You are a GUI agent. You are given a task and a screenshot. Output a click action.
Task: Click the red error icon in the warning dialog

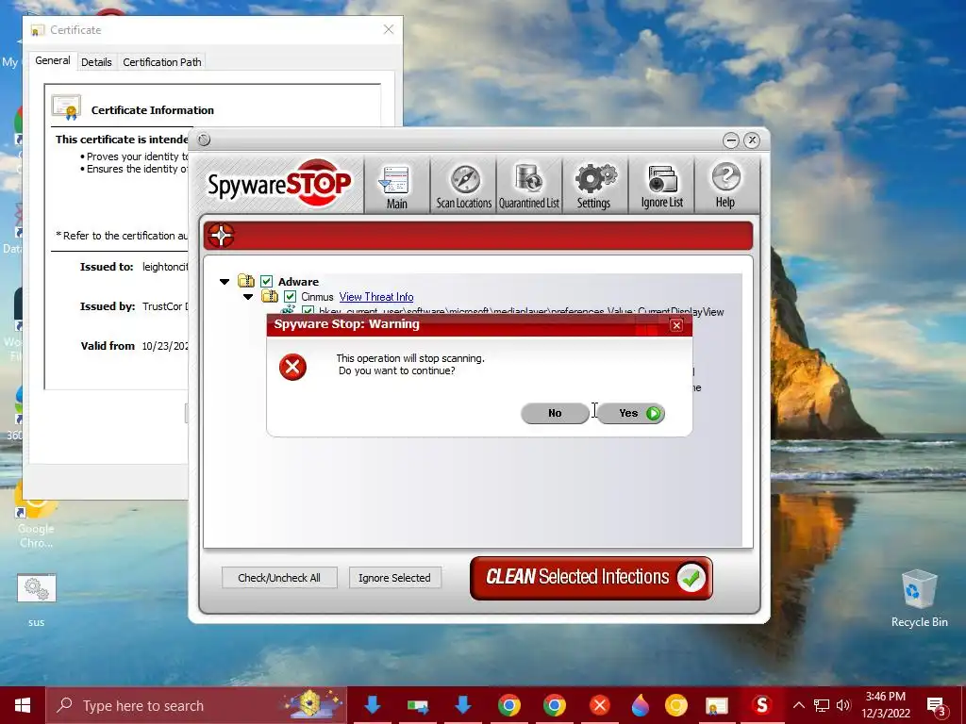(292, 367)
